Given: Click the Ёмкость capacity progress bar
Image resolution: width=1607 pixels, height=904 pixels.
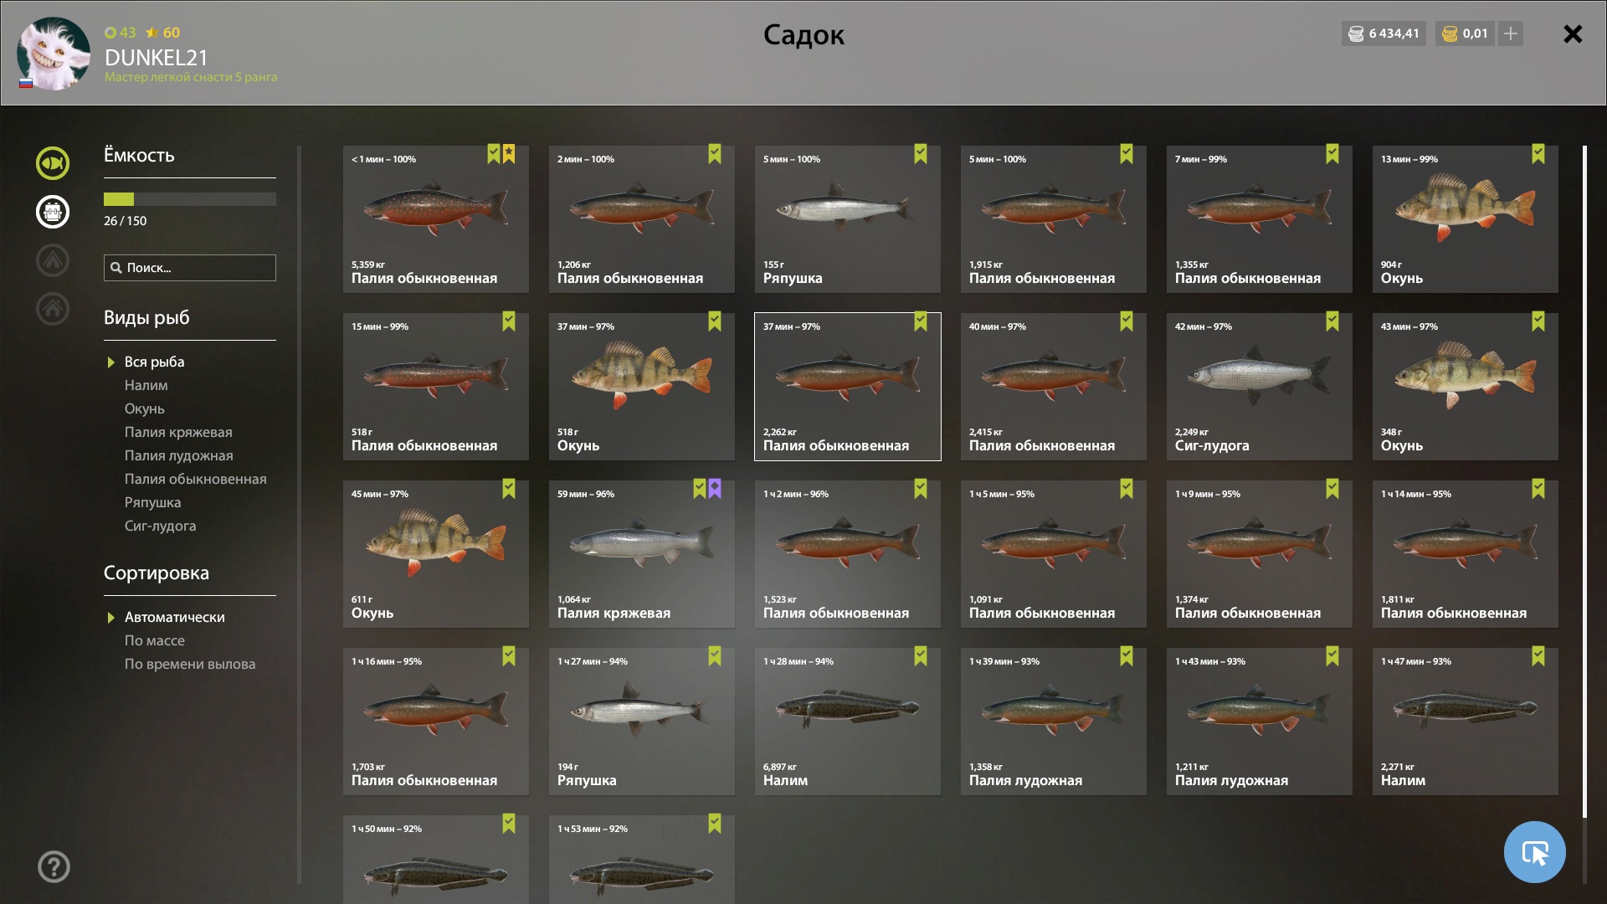Looking at the screenshot, I should (190, 199).
